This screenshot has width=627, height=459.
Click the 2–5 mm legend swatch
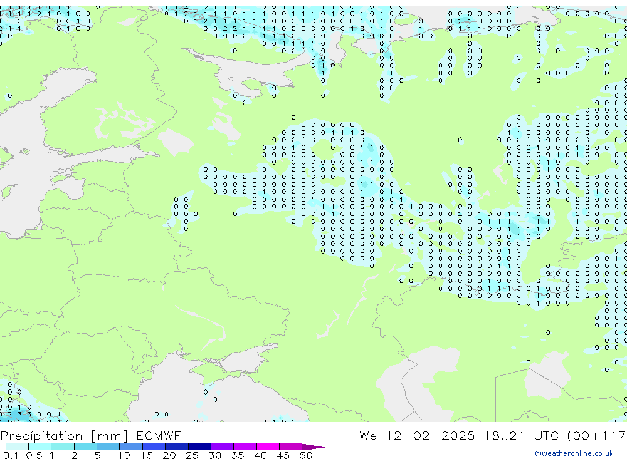pyautogui.click(x=85, y=446)
